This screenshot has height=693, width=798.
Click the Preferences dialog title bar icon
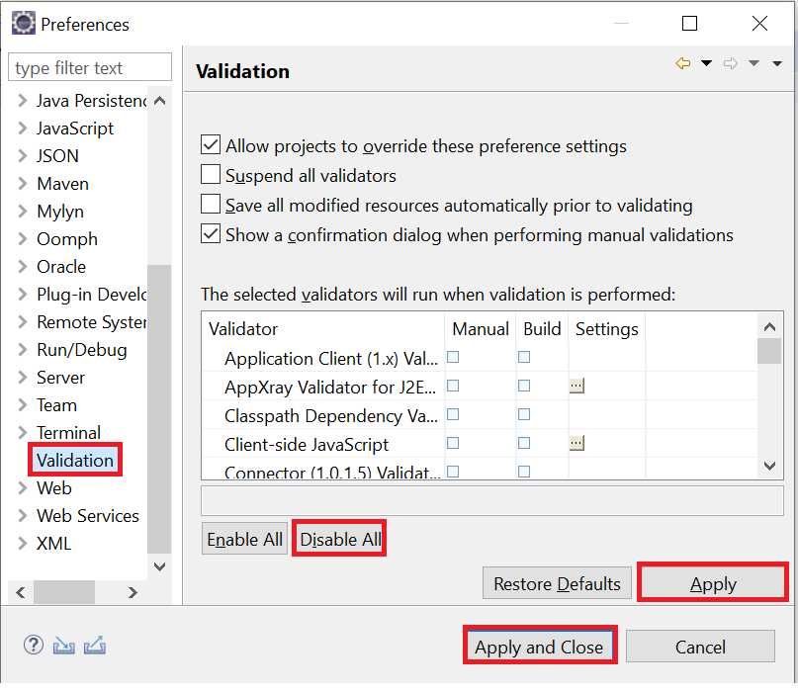pos(22,22)
